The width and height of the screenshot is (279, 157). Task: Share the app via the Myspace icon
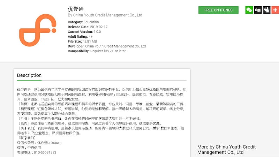(266, 10)
